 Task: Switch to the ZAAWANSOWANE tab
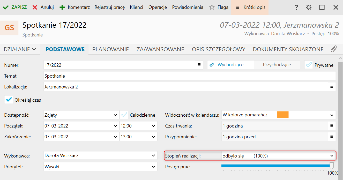click(160, 49)
